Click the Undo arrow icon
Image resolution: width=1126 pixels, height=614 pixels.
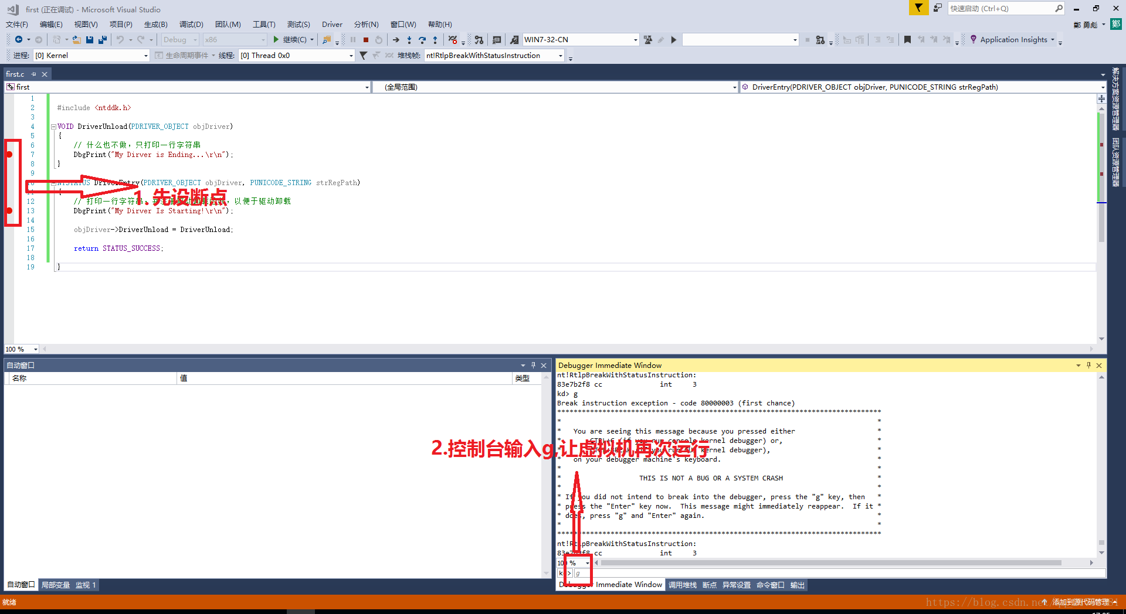(120, 40)
